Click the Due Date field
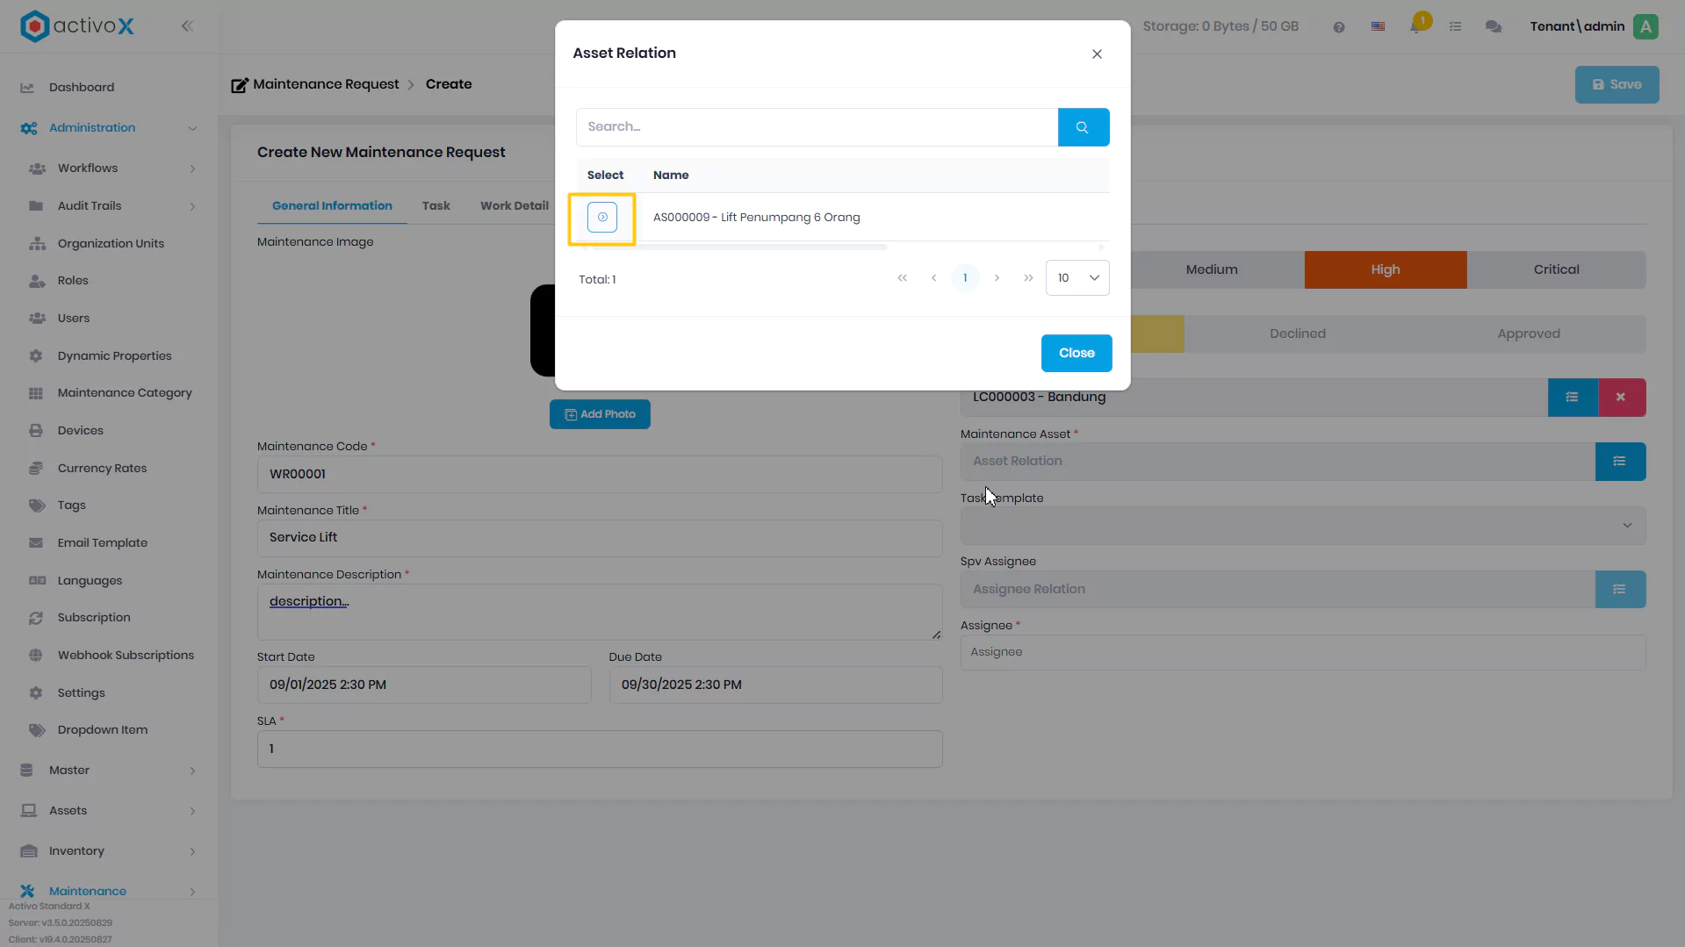Image resolution: width=1685 pixels, height=947 pixels. click(775, 685)
